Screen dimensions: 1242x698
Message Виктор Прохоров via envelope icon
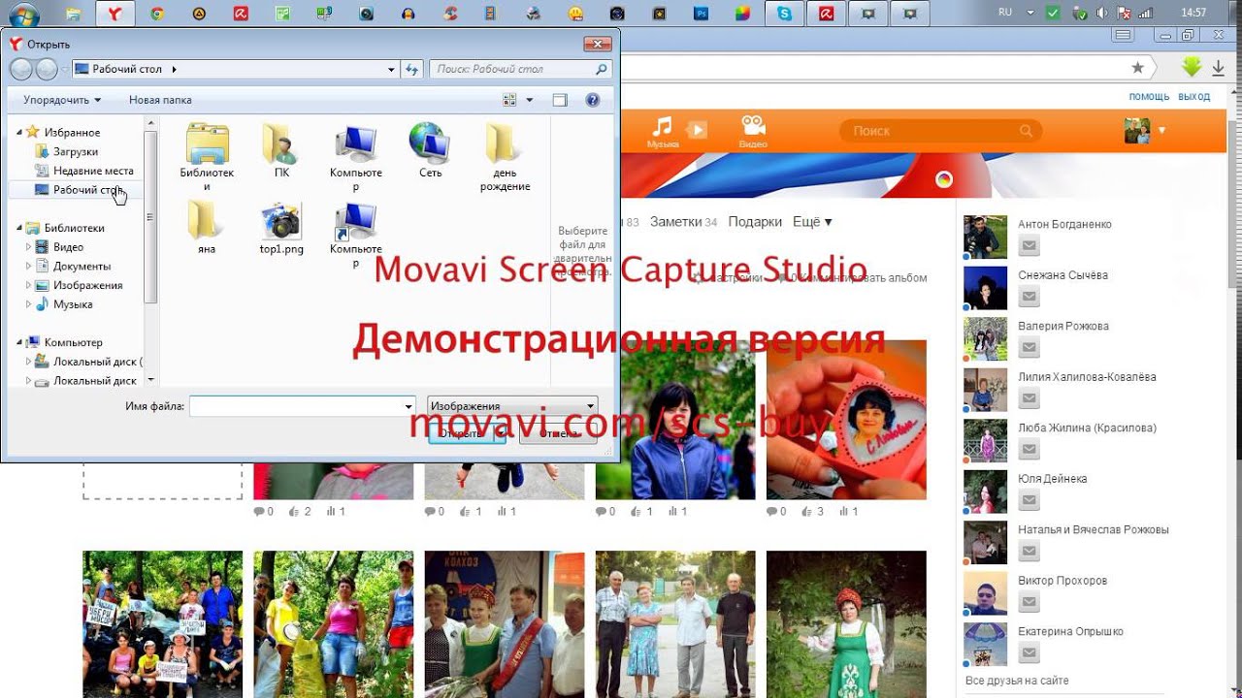tap(1029, 602)
